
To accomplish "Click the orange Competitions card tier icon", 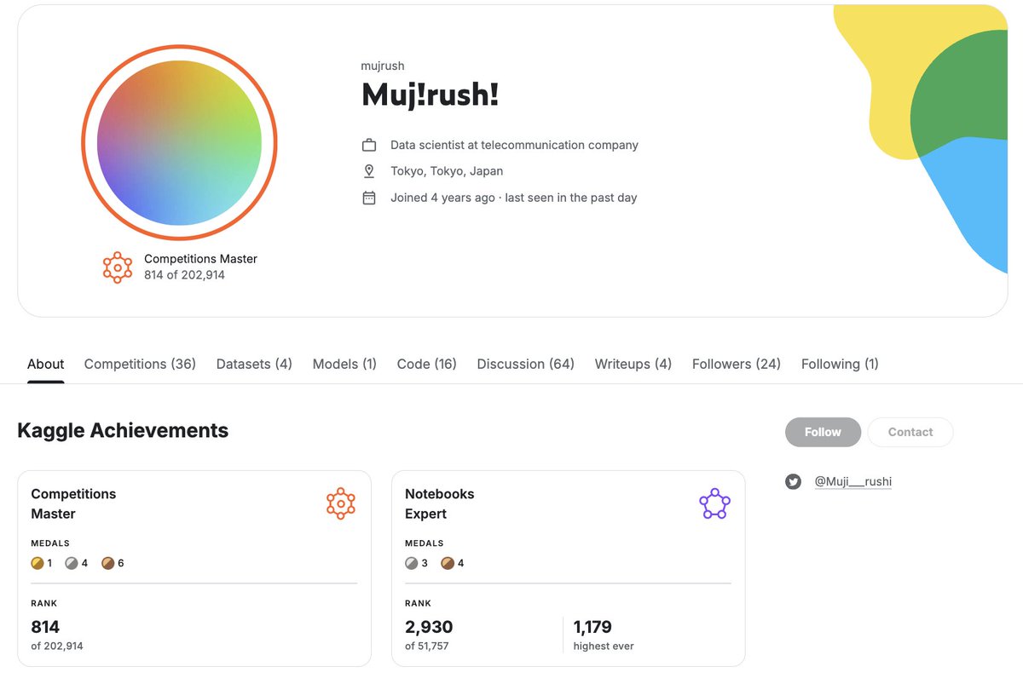I will pos(341,504).
